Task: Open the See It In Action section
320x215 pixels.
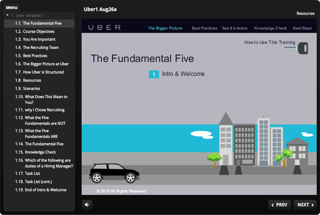Action: click(235, 28)
